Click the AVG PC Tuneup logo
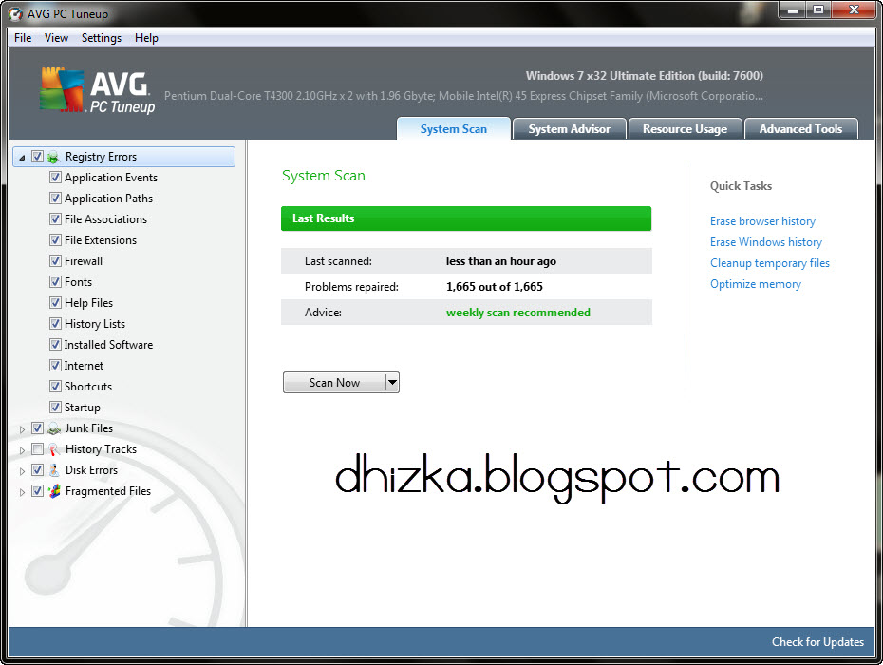 tap(98, 90)
